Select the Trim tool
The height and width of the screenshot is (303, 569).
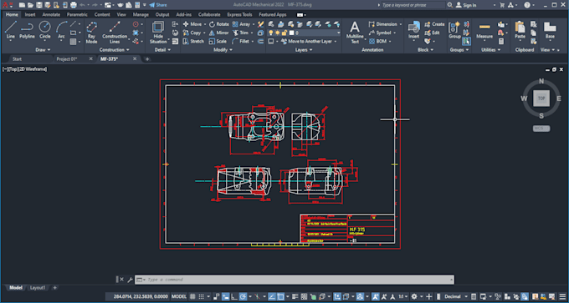tap(240, 33)
